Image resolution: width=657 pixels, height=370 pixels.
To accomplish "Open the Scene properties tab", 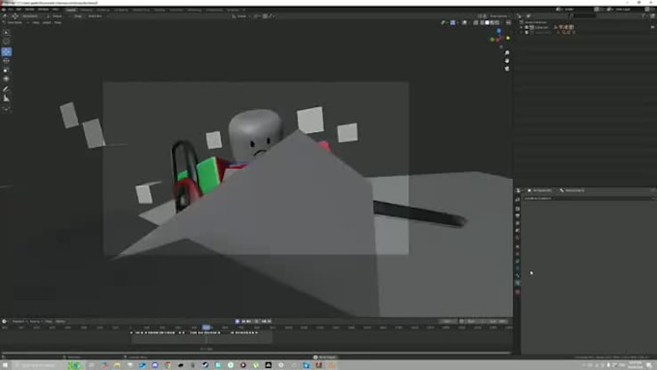I will 518,231.
